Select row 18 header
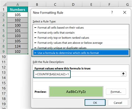Viewport: 132px width, 109px height. coord(4,99)
